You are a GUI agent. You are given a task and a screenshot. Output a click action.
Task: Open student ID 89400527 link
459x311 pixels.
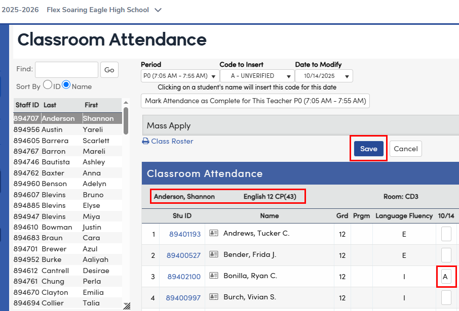tap(183, 255)
